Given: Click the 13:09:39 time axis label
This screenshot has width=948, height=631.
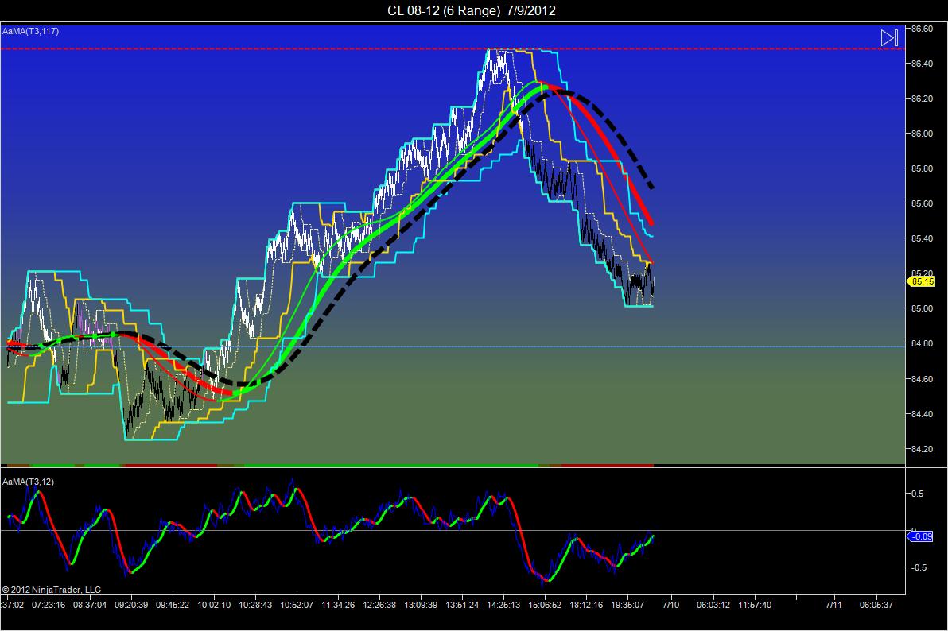Looking at the screenshot, I should tap(421, 605).
